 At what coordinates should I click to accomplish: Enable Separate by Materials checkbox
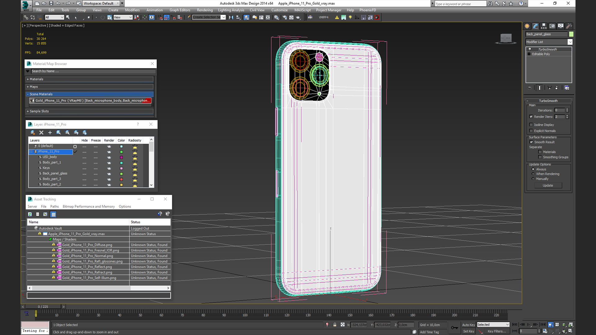(540, 152)
